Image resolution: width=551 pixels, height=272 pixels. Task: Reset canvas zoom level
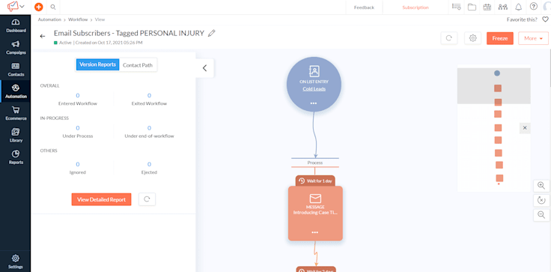click(541, 200)
